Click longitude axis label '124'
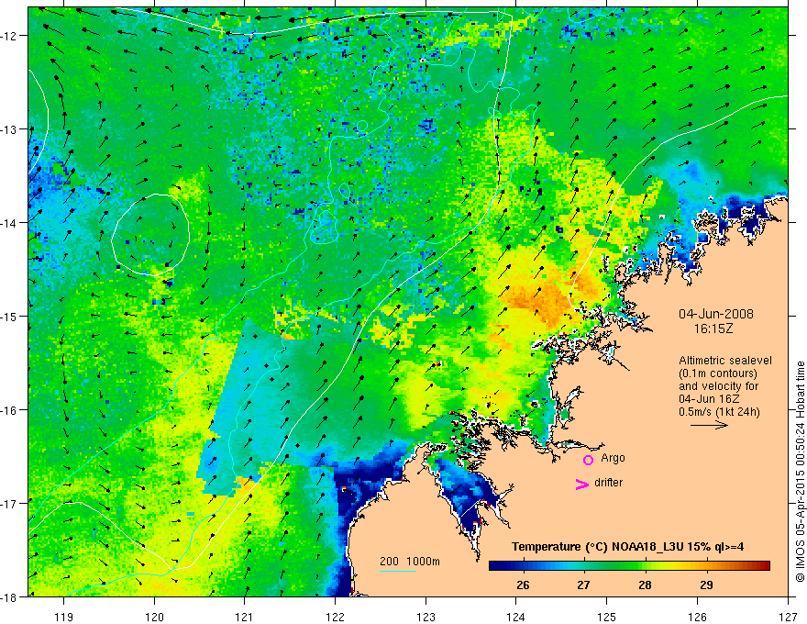 (x=516, y=618)
